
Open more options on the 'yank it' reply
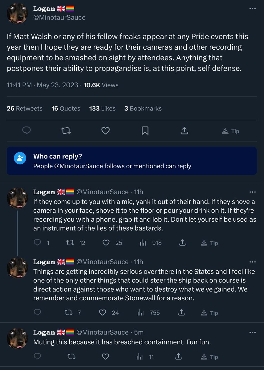pyautogui.click(x=253, y=192)
